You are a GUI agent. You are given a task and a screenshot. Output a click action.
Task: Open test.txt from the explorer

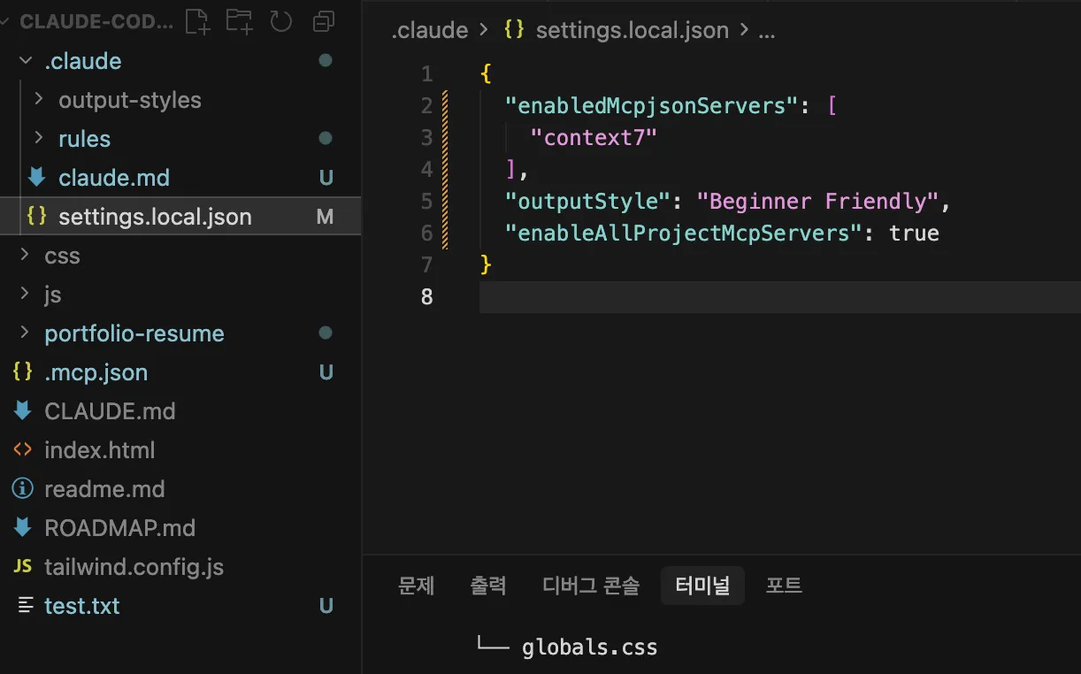81,606
